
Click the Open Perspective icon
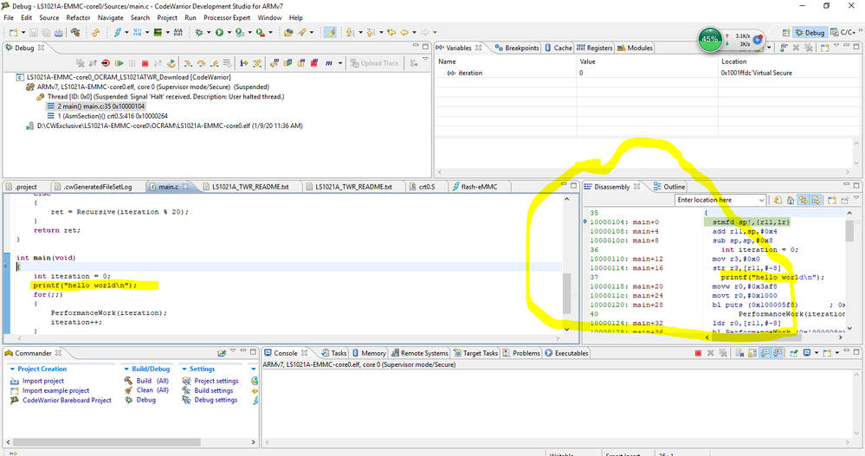pos(786,33)
